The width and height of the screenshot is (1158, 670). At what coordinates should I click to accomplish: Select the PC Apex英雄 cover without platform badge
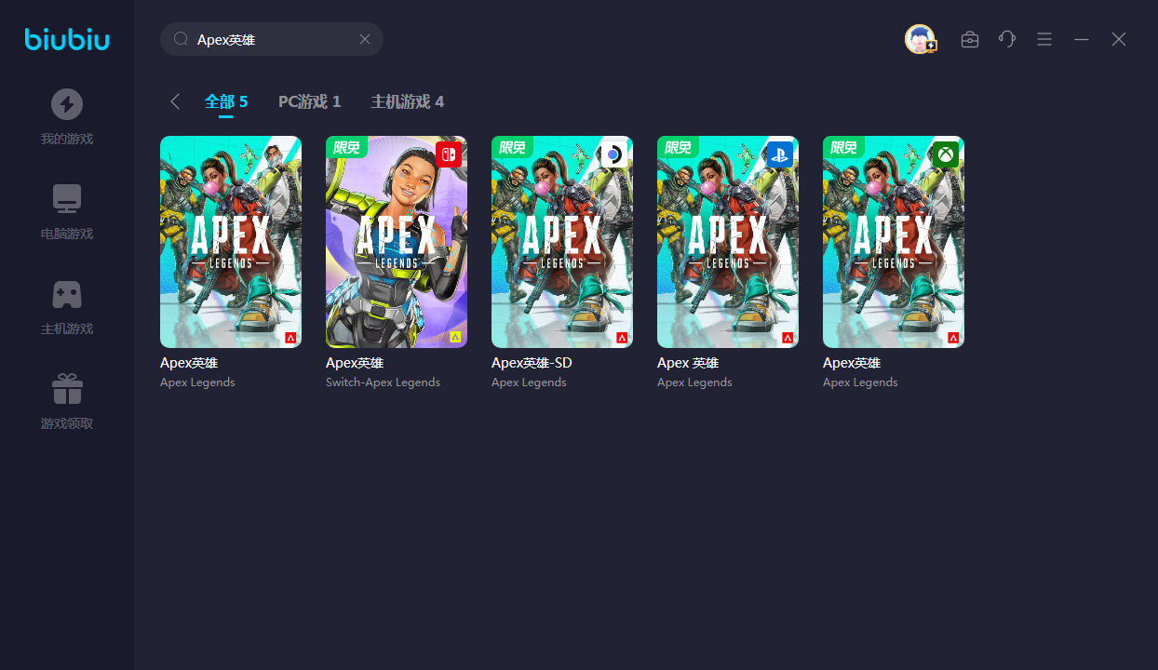[231, 242]
